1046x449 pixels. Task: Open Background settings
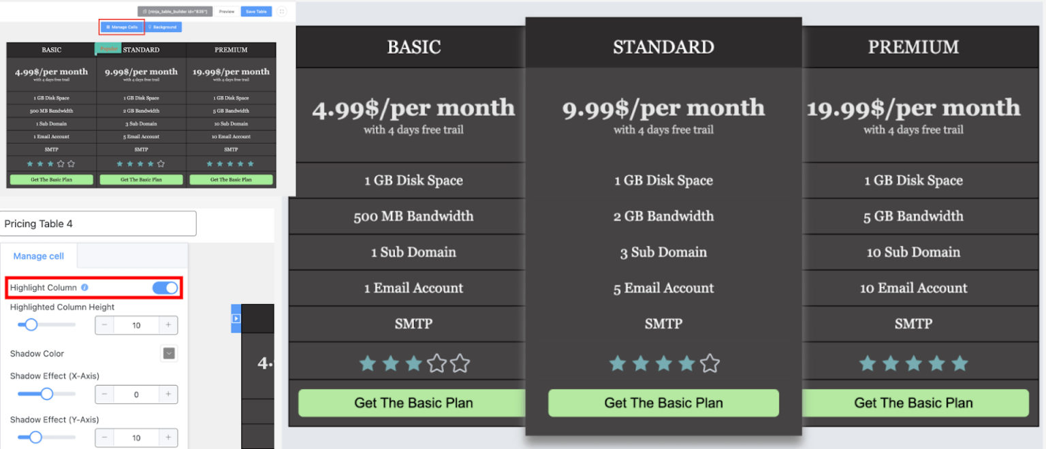pos(163,27)
